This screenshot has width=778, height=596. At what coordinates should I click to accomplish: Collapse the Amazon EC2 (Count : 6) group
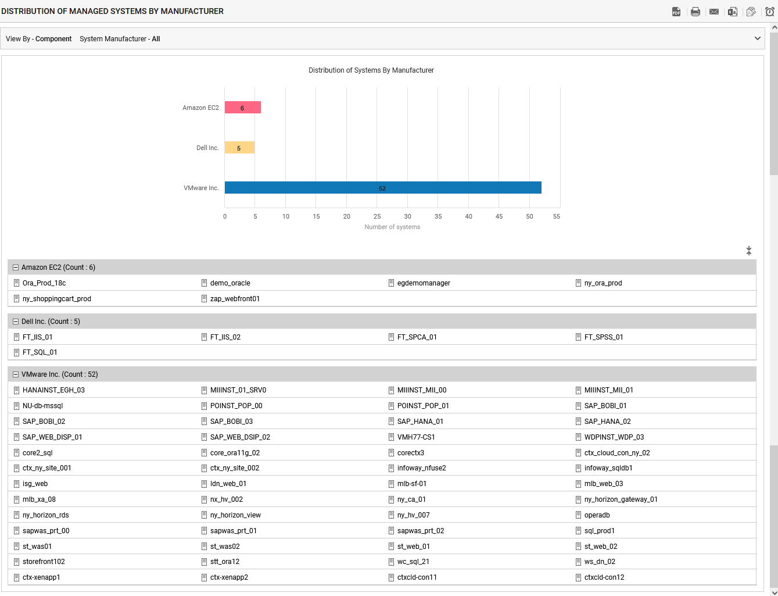tap(16, 267)
